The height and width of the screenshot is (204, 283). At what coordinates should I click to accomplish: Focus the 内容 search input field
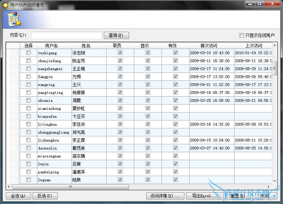pyautogui.click(x=66, y=35)
